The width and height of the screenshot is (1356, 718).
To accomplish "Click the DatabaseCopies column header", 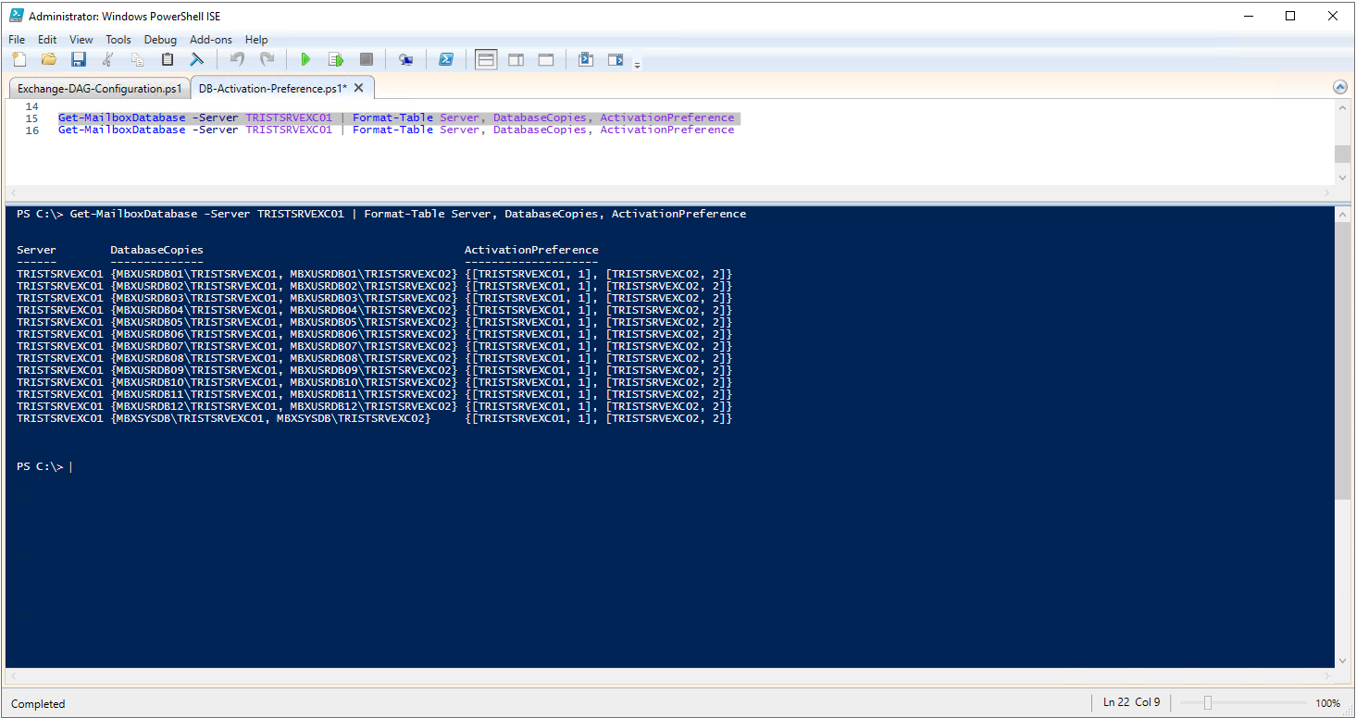I will (x=156, y=250).
